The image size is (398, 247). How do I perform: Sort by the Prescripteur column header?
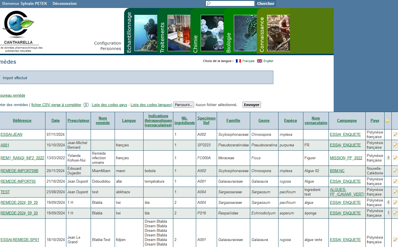78,121
